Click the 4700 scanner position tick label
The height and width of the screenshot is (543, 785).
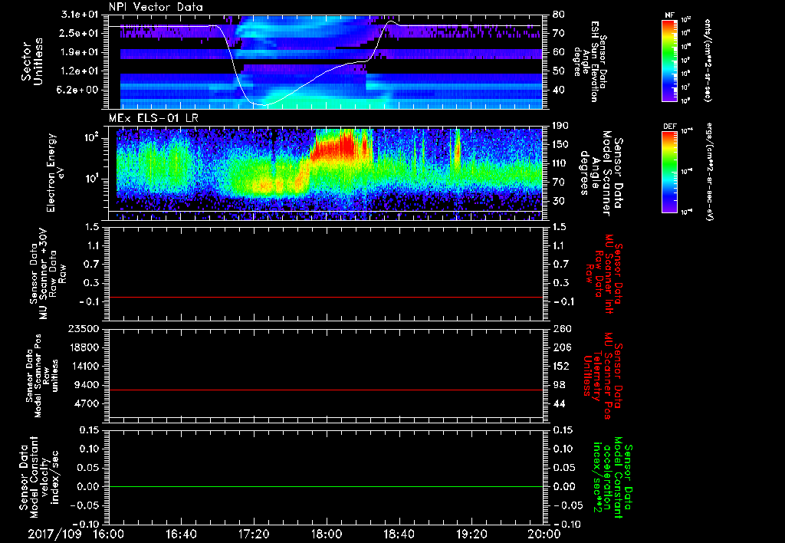click(87, 403)
